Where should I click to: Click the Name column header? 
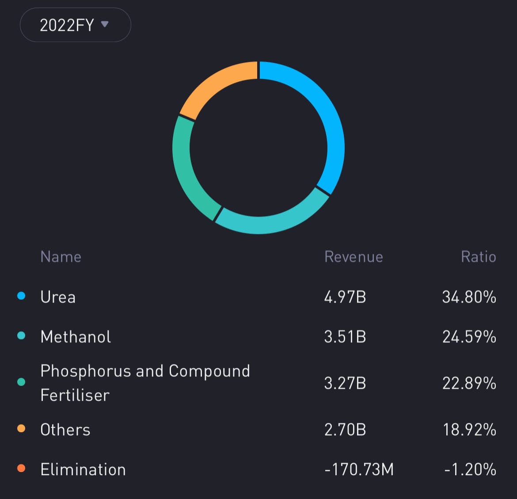click(x=61, y=257)
